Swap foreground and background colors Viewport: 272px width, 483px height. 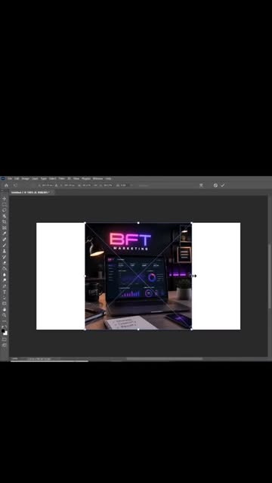tap(6, 327)
